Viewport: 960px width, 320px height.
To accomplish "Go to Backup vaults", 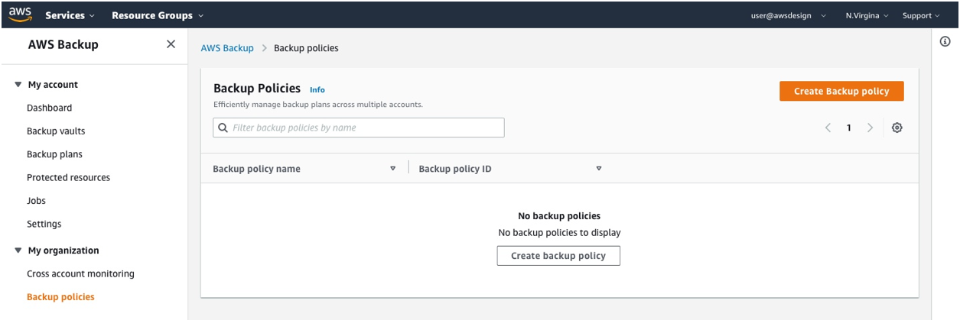I will tap(56, 131).
